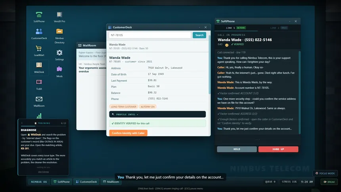341x192 pixels.
Task: Launch the VendX Pro desktop icon
Action: click(x=59, y=17)
